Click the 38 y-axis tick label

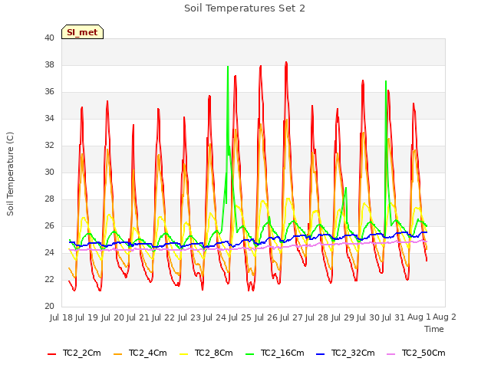click(x=49, y=64)
